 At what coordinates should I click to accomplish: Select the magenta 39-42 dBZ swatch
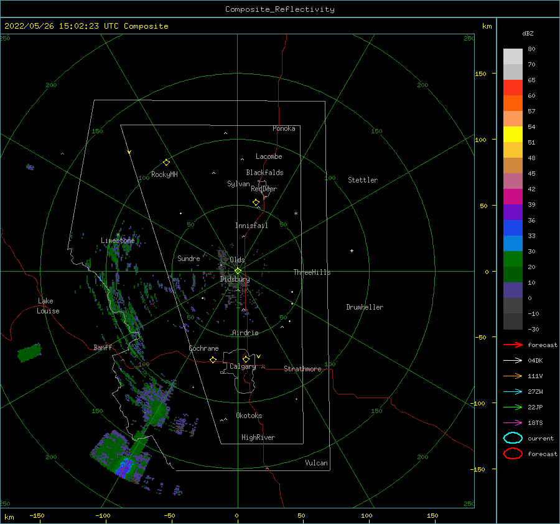point(513,196)
